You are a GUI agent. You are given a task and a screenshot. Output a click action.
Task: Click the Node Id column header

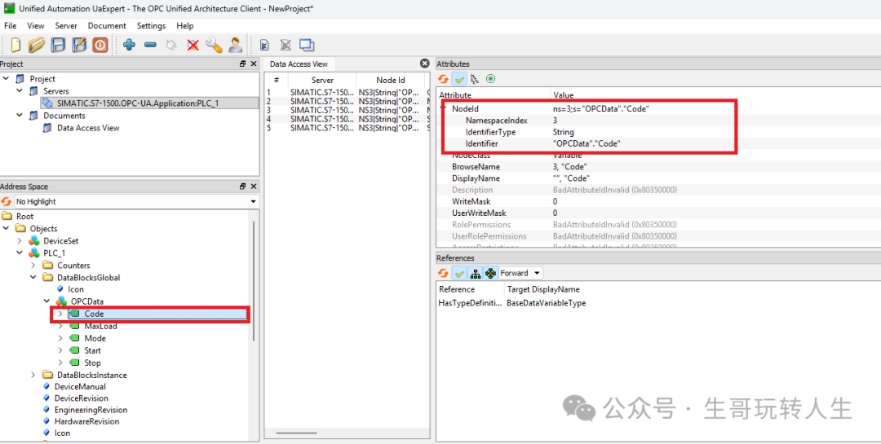pyautogui.click(x=391, y=81)
